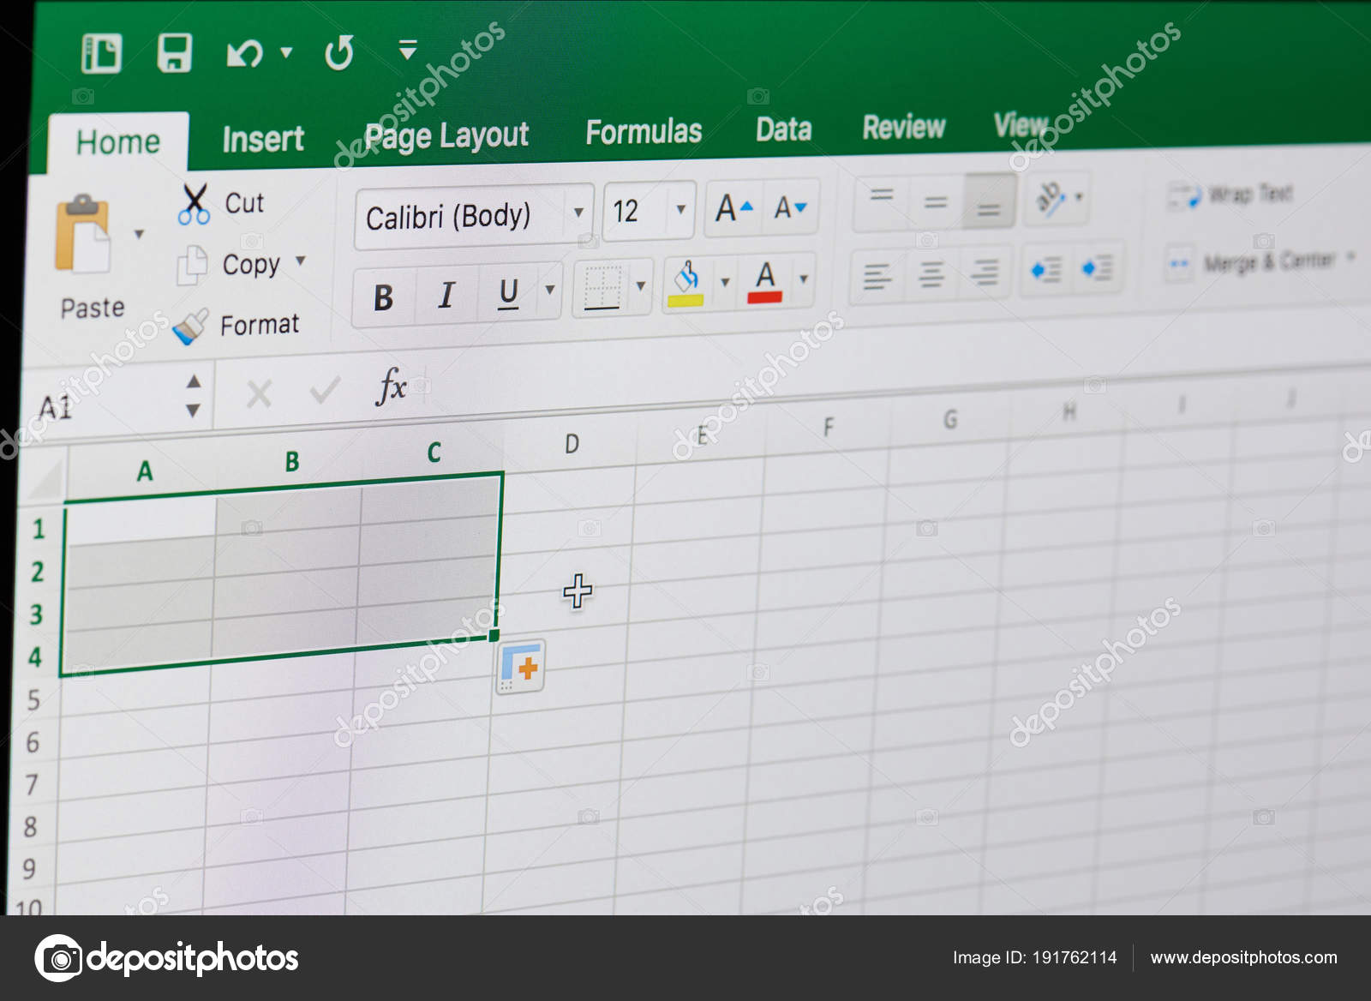Redo the last action
This screenshot has width=1371, height=1001.
pyautogui.click(x=339, y=52)
